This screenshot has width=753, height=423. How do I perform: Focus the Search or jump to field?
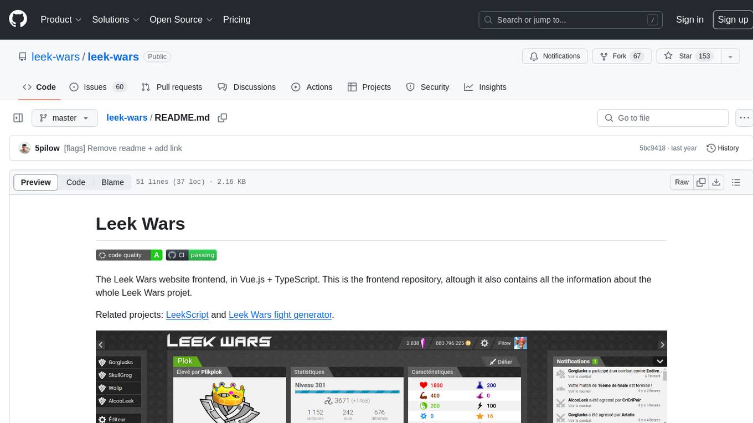pos(571,19)
